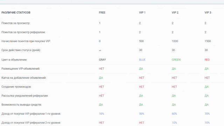Click the 30 days value under VIP 1
The width and height of the screenshot is (224, 126).
pyautogui.click(x=141, y=50)
